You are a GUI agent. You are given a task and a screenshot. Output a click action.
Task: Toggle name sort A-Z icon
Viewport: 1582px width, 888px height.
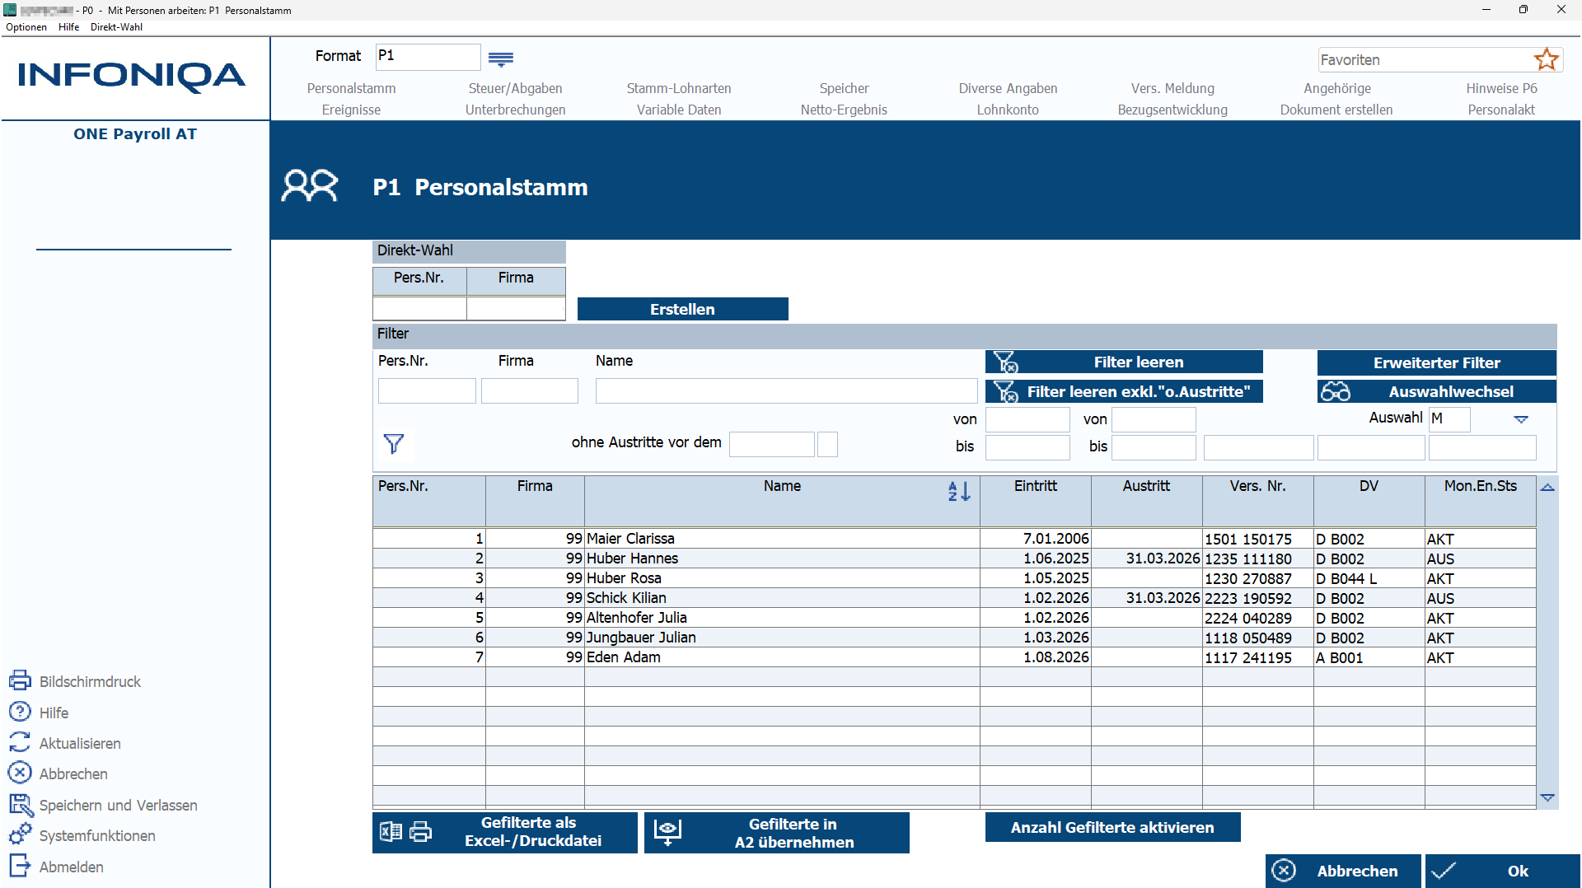pyautogui.click(x=959, y=491)
